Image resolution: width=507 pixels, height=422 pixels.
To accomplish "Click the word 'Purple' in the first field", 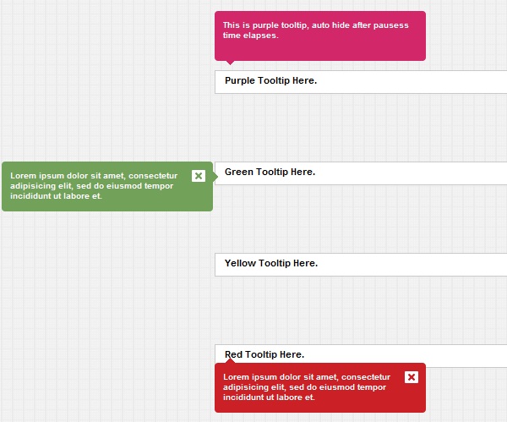I will coord(241,81).
